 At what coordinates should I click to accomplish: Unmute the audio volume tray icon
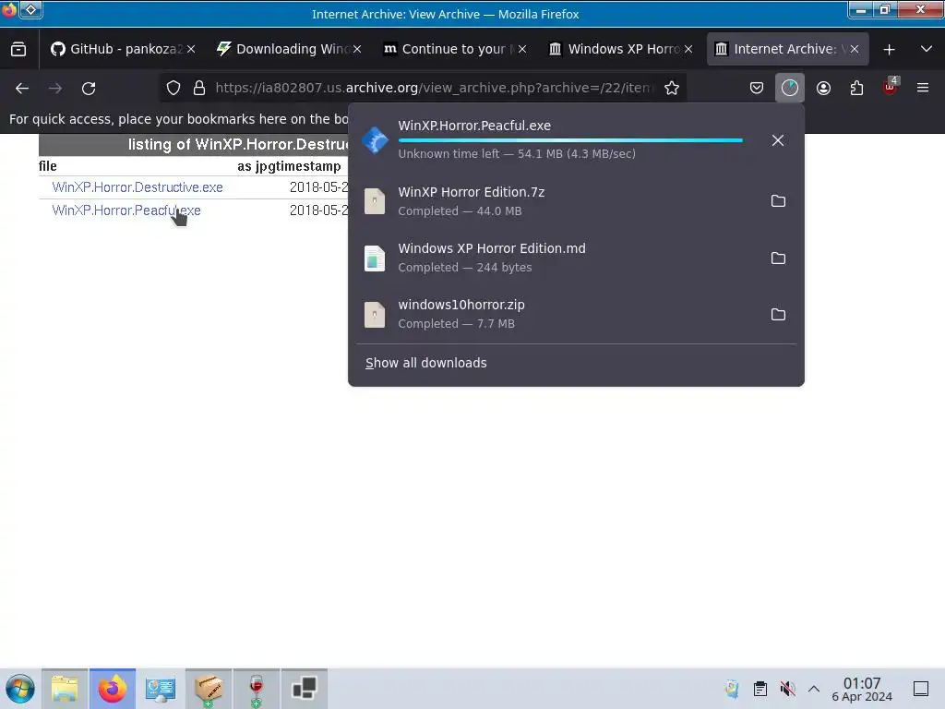pyautogui.click(x=788, y=689)
